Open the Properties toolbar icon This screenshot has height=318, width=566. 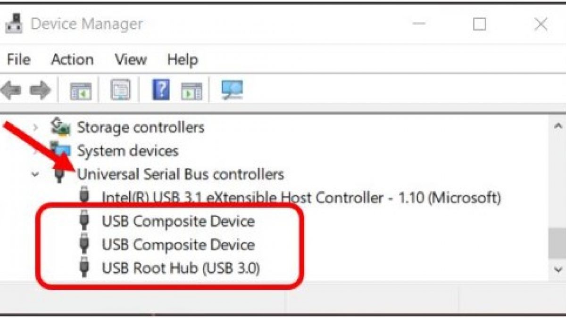pos(121,90)
